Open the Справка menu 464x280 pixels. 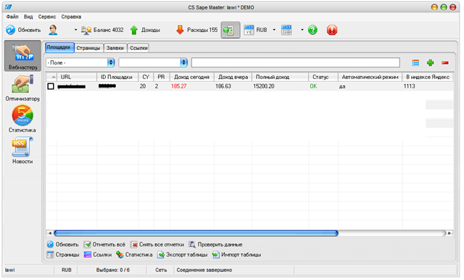[x=71, y=17]
